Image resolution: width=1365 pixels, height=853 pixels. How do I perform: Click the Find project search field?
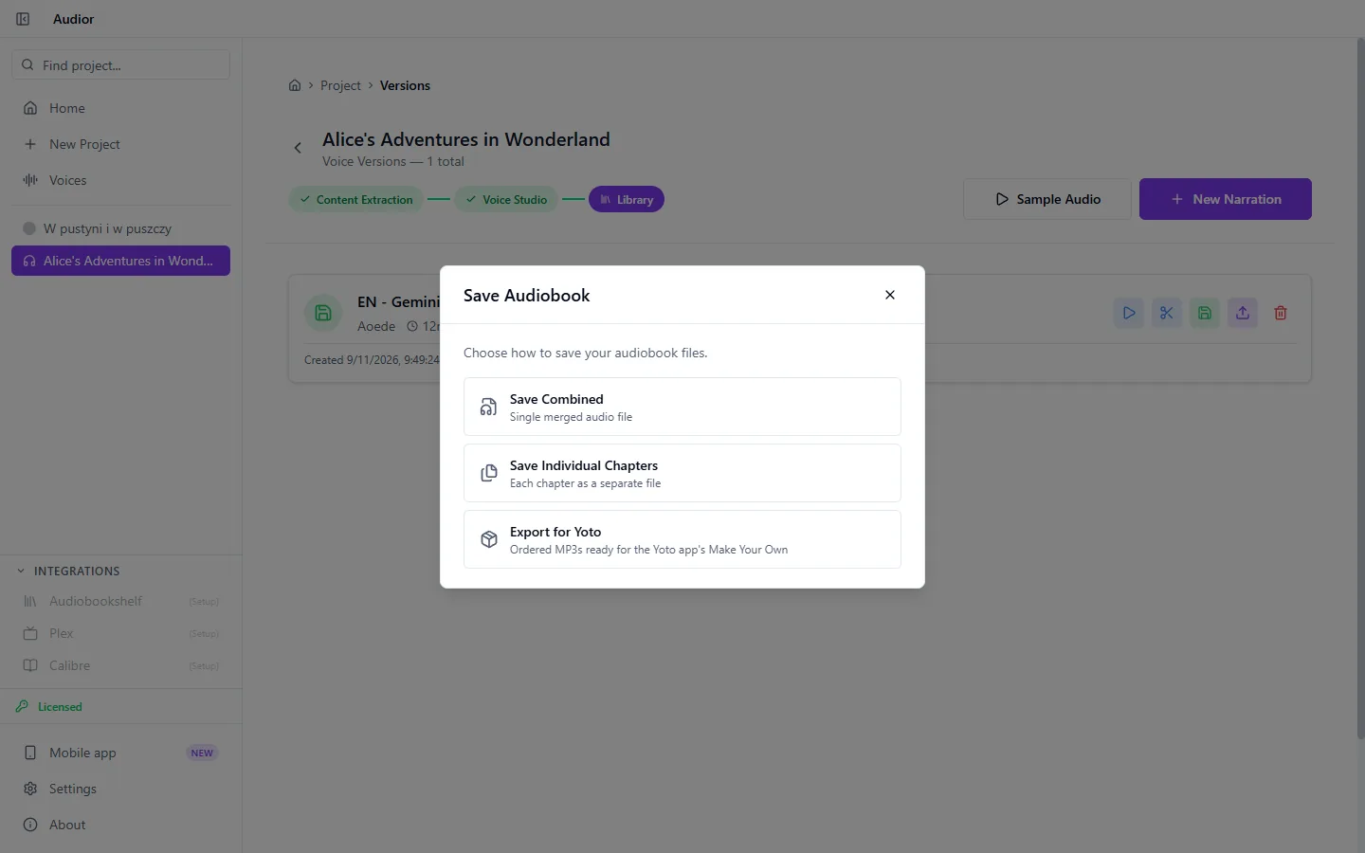120,64
